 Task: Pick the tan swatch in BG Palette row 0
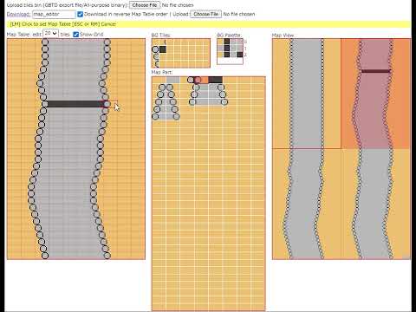(x=220, y=42)
